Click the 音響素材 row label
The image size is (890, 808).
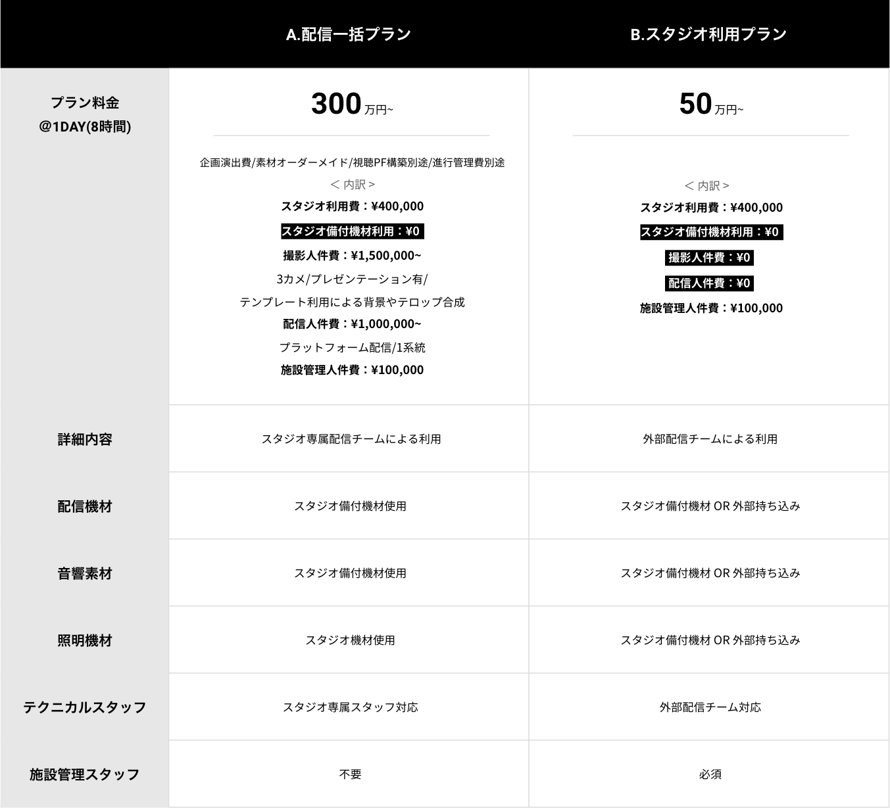pos(85,573)
